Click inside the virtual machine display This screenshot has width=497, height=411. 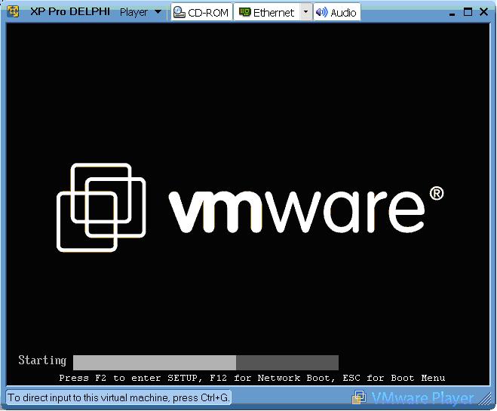[x=248, y=204]
